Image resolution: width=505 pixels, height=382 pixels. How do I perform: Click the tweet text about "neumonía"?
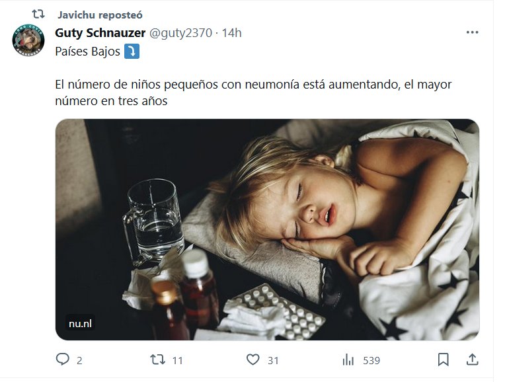[x=253, y=94]
